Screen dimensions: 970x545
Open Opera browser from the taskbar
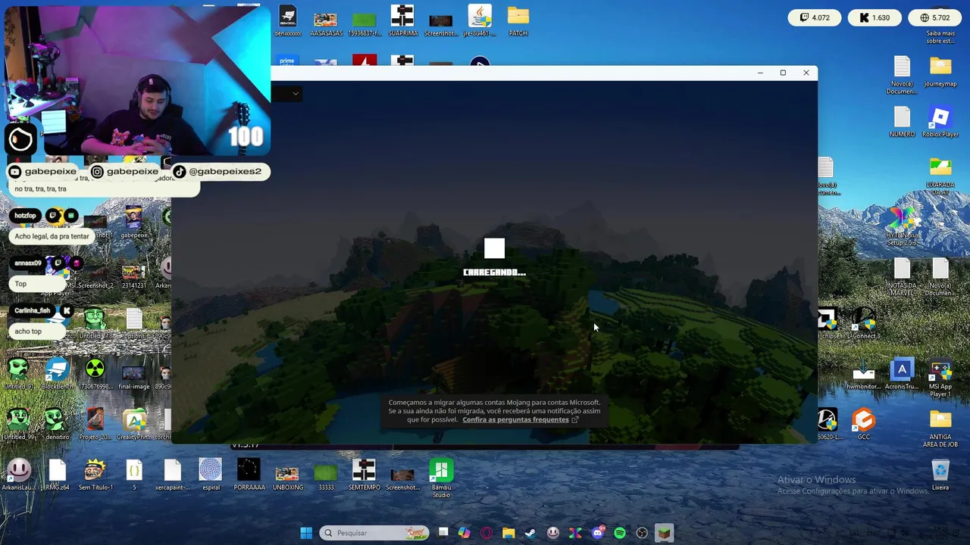(487, 533)
